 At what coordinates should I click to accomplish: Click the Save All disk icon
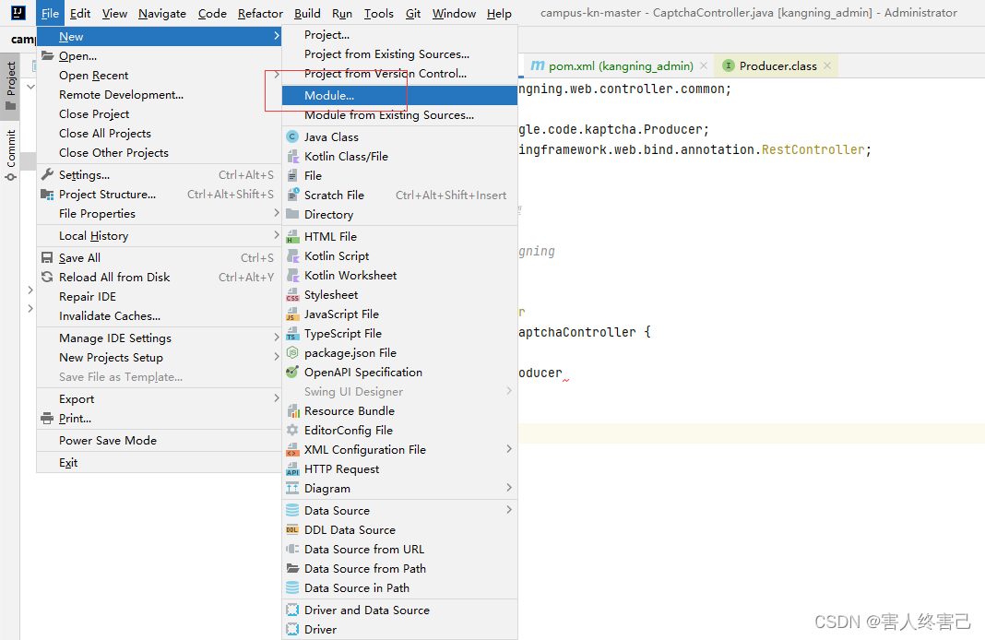click(47, 257)
